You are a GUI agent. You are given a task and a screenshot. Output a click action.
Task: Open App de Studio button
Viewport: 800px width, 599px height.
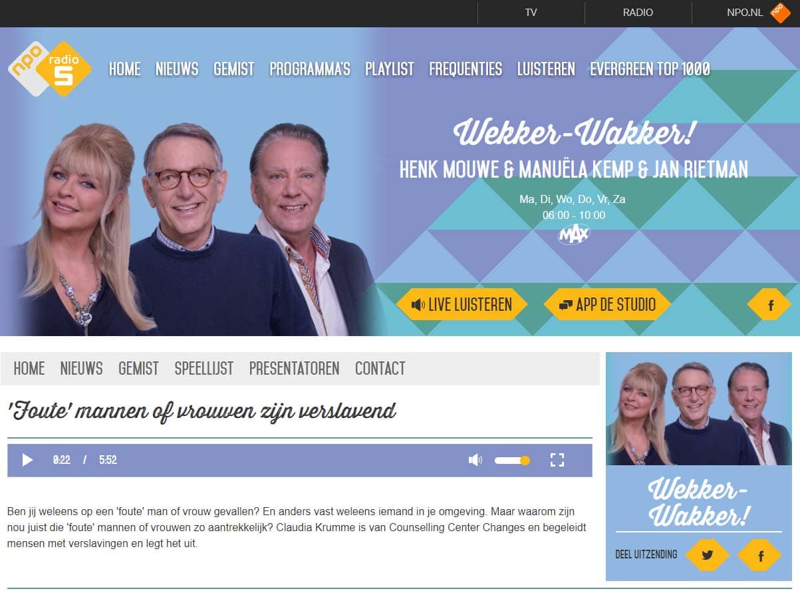click(607, 305)
